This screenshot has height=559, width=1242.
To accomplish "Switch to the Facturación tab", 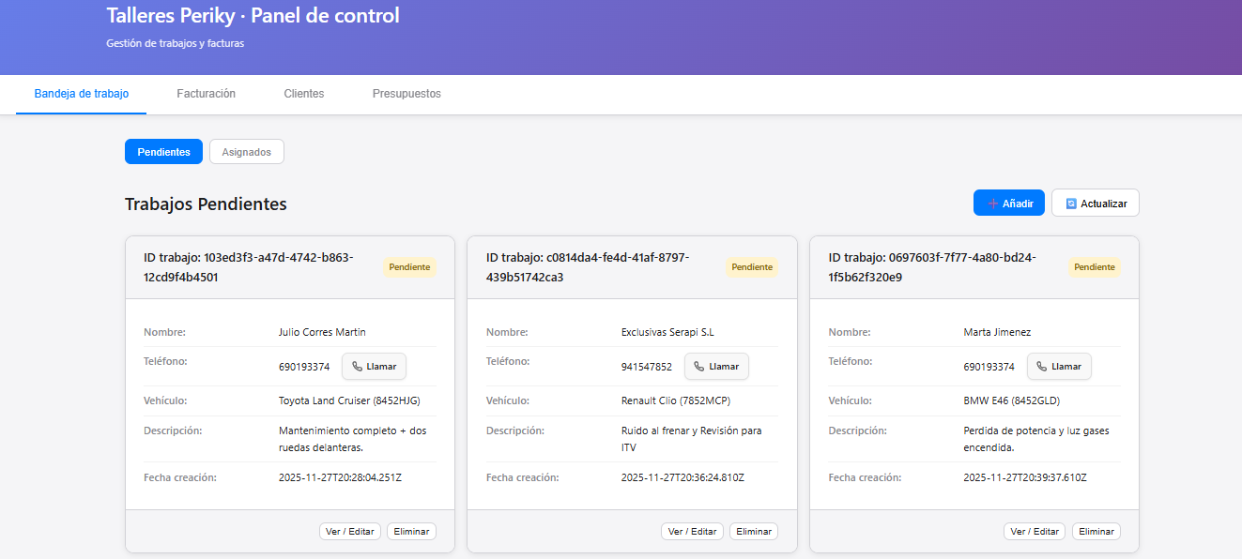I will click(x=206, y=94).
